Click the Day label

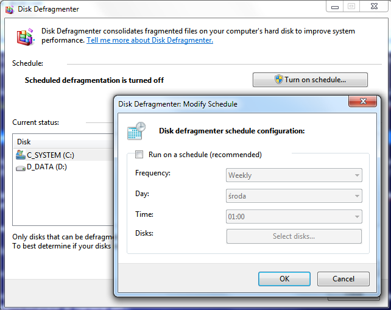click(142, 194)
